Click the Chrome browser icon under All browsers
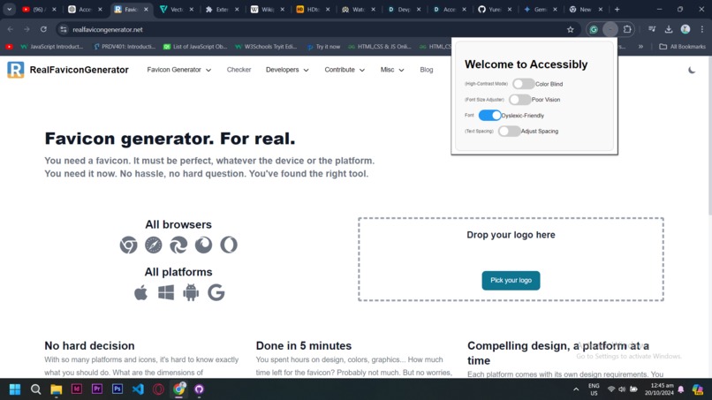 click(x=128, y=245)
